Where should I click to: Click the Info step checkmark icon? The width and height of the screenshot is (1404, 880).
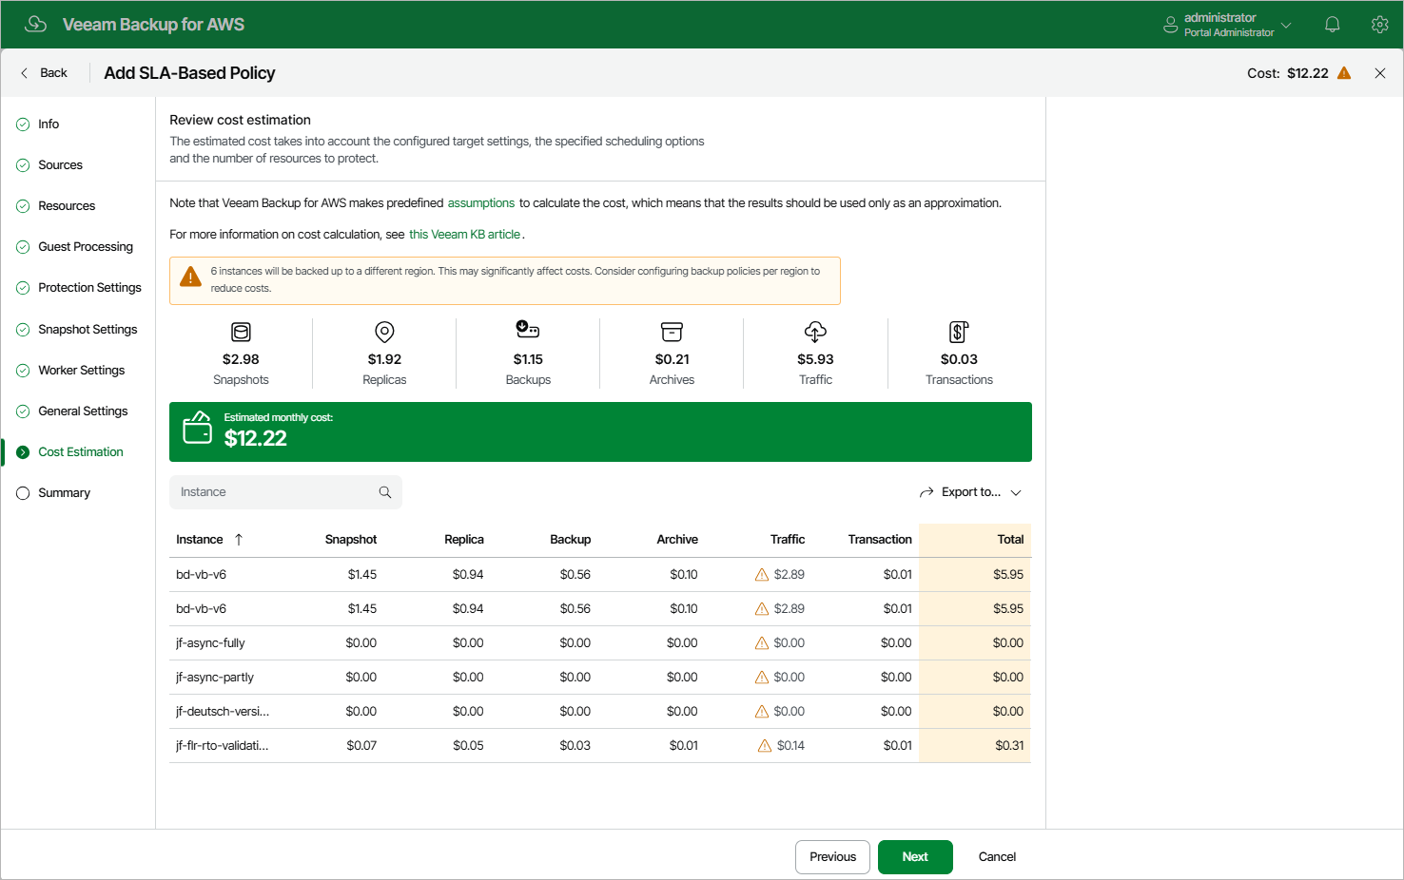click(x=23, y=124)
